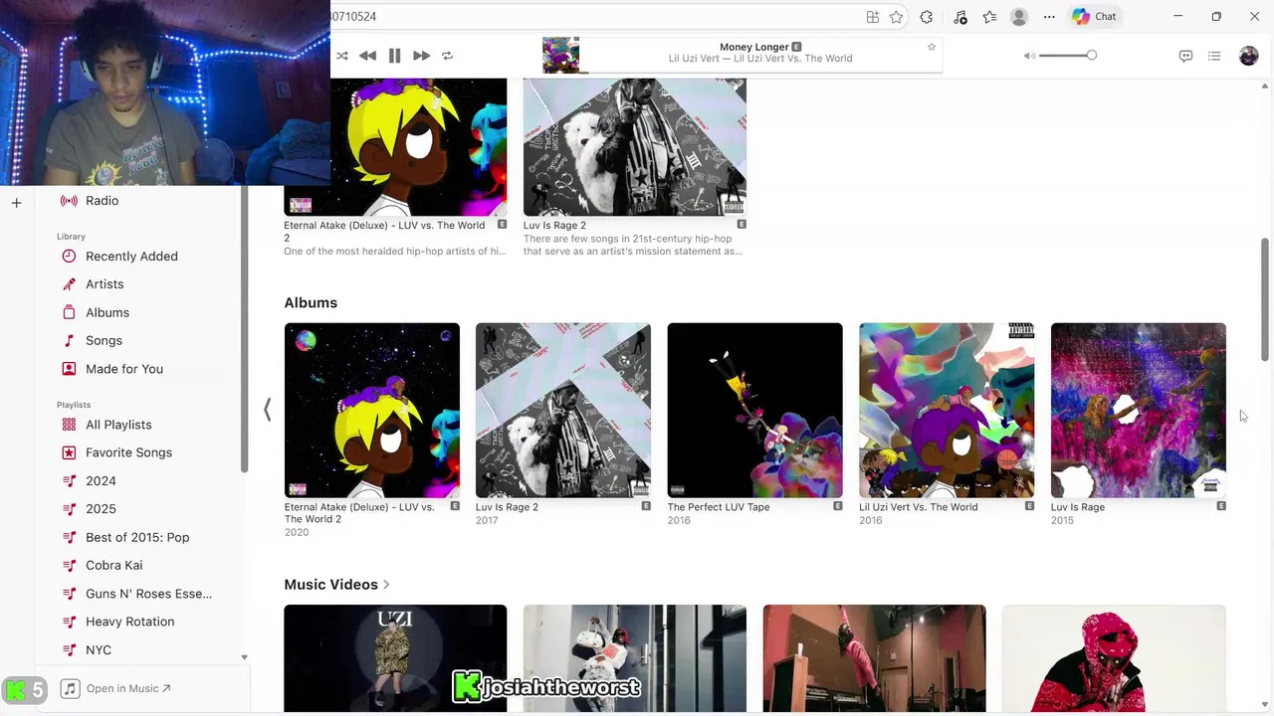Click the main page vertical scrollbar
This screenshot has height=716, width=1274.
click(x=1265, y=300)
